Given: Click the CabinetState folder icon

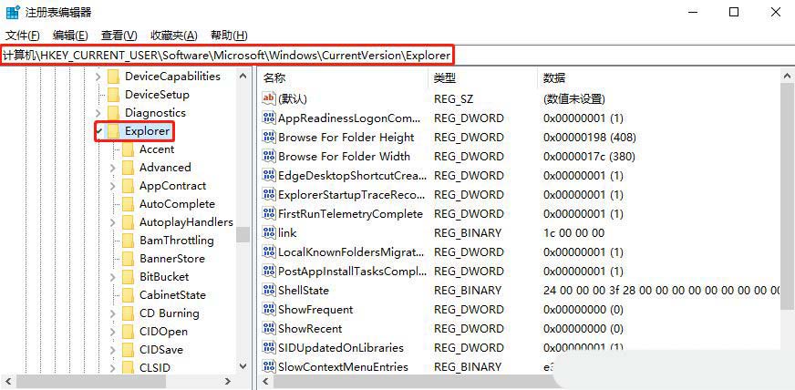Looking at the screenshot, I should click(128, 295).
